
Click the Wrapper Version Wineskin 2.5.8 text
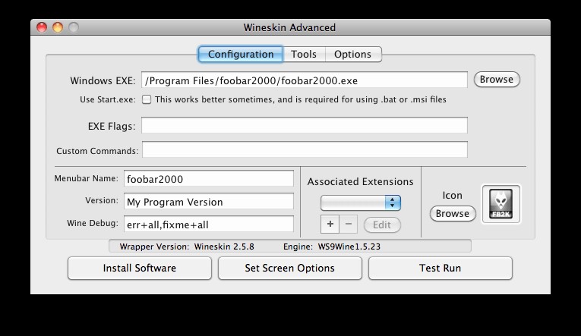[187, 247]
